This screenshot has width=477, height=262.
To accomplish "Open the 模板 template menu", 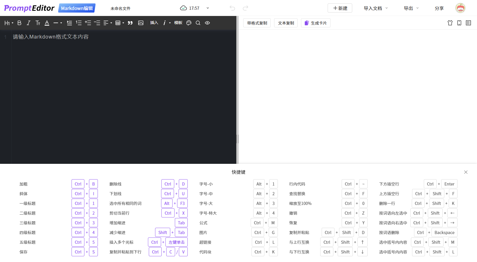I will coord(178,23).
